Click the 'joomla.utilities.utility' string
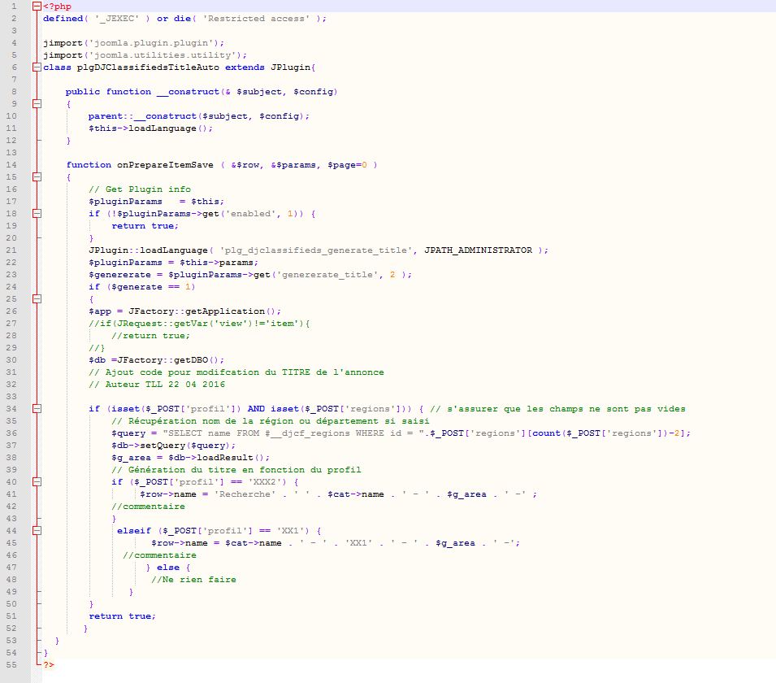 point(163,55)
